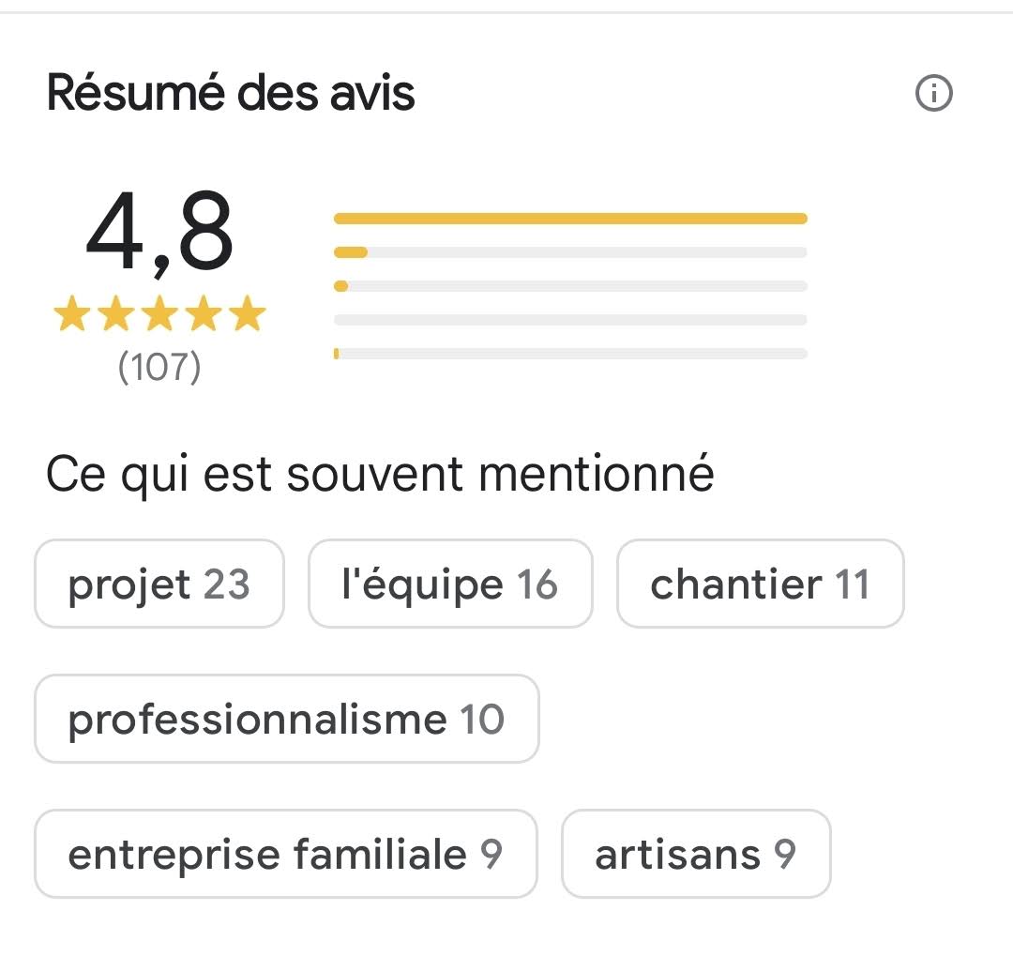
Task: Click the "Résumé des avis" heading
Action: tap(231, 94)
